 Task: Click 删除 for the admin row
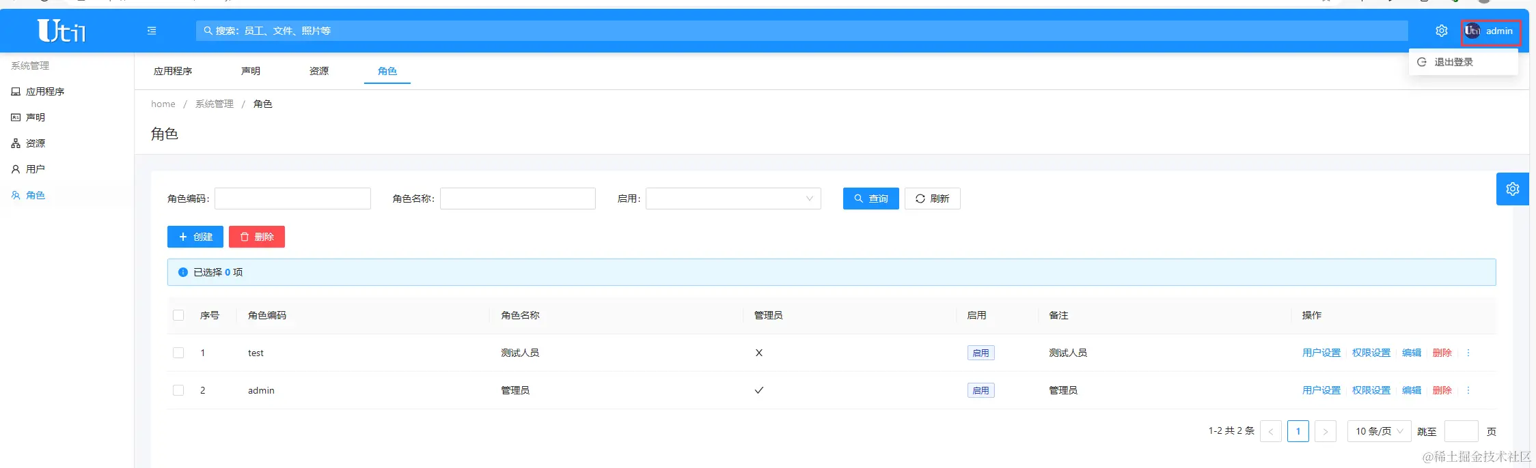[1442, 390]
